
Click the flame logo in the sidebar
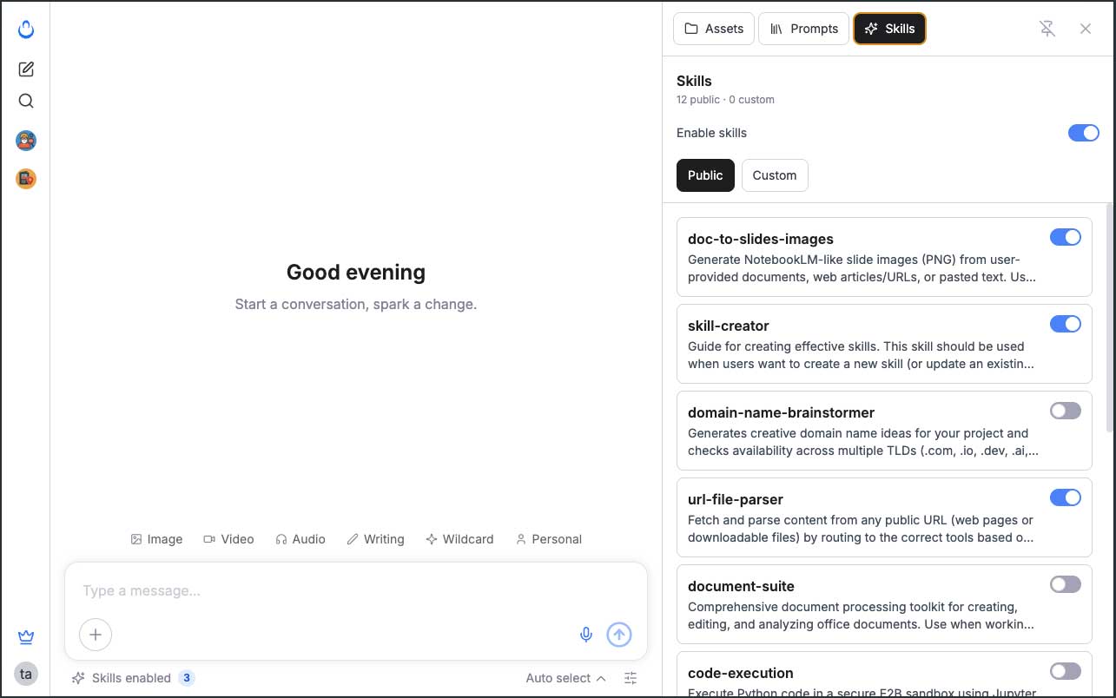point(26,30)
